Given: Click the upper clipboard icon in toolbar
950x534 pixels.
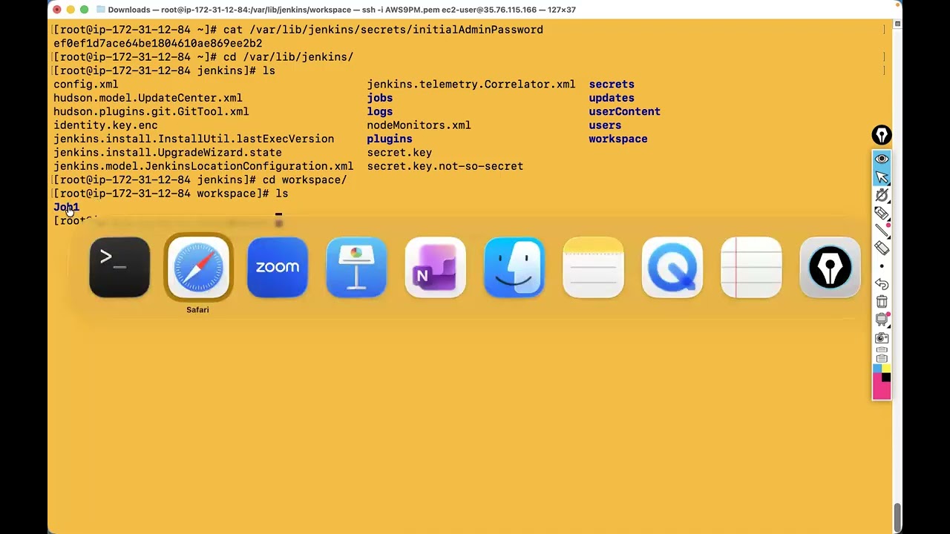Looking at the screenshot, I should (x=882, y=349).
